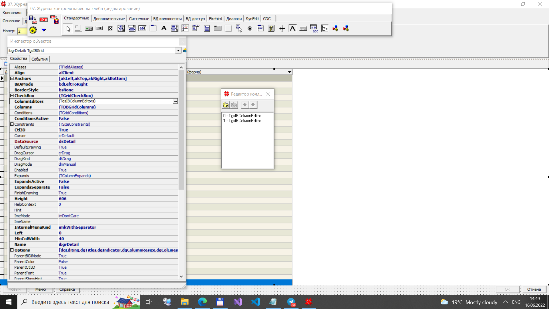Click the yellow gear settings icon

click(33, 30)
